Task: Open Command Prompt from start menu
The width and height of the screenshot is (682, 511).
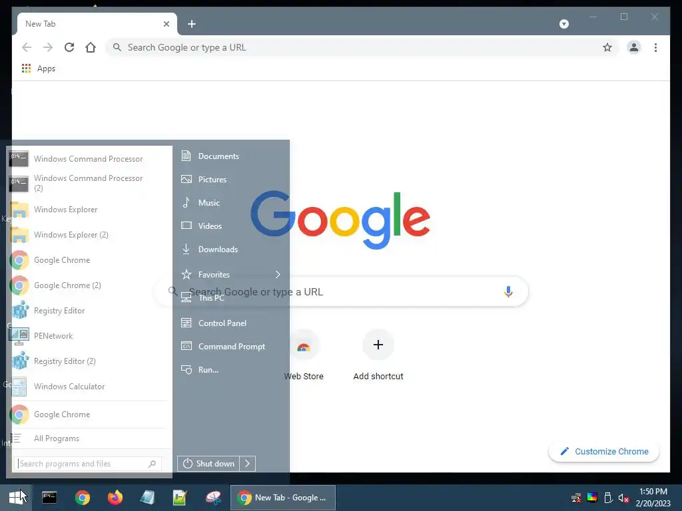Action: coord(230,346)
